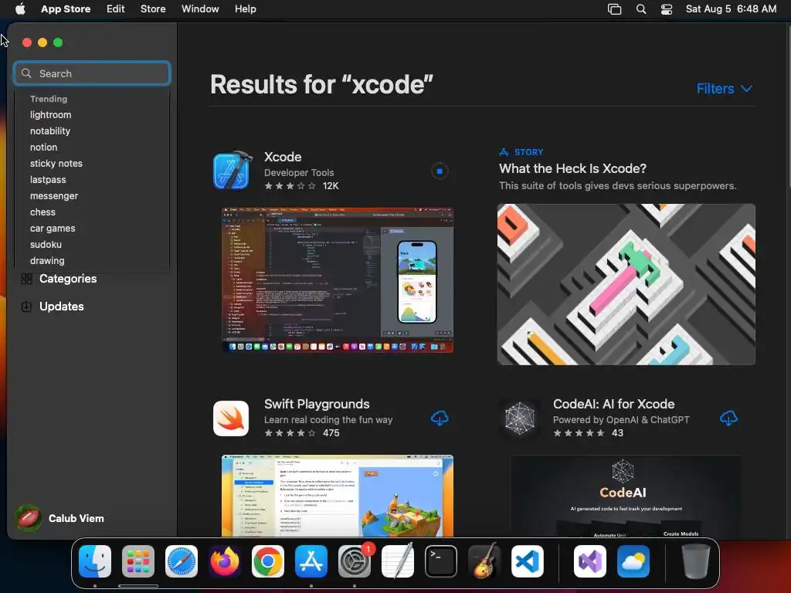
Task: Open Calub Viem's account avatar
Action: pyautogui.click(x=29, y=518)
